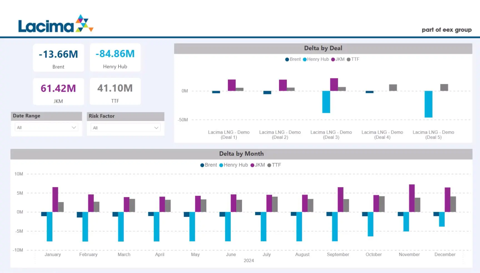Click the March axis label
The width and height of the screenshot is (480, 273).
[x=124, y=254]
